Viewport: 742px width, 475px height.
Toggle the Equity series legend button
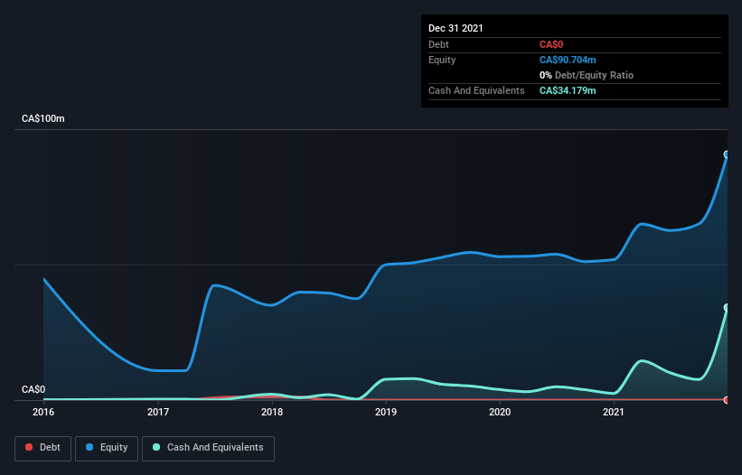click(x=107, y=448)
